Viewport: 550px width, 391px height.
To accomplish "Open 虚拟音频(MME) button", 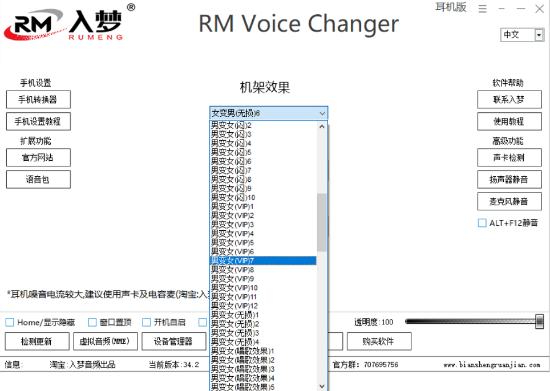I will click(105, 341).
